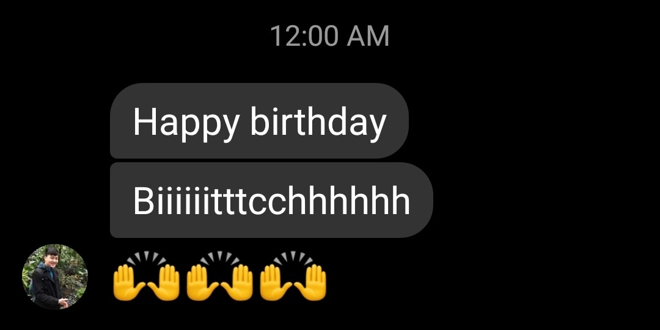Tap the first raised-hands emoji
Viewport: 660px width, 330px height.
click(x=146, y=276)
